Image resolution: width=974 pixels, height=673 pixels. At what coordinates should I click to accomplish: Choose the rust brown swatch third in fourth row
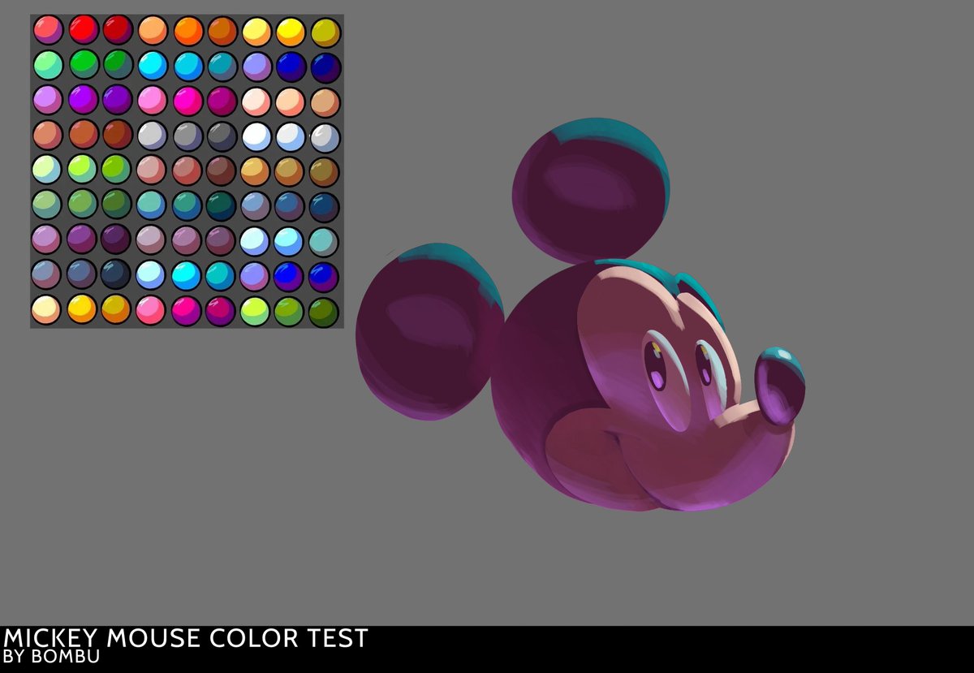tap(118, 135)
